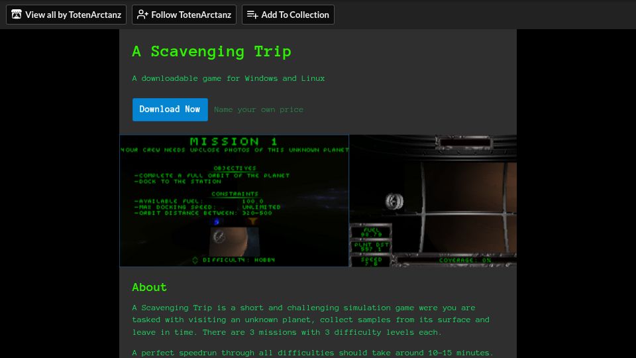Click the perfect speedrun sentence
Image resolution: width=636 pixels, height=358 pixels.
[313, 353]
